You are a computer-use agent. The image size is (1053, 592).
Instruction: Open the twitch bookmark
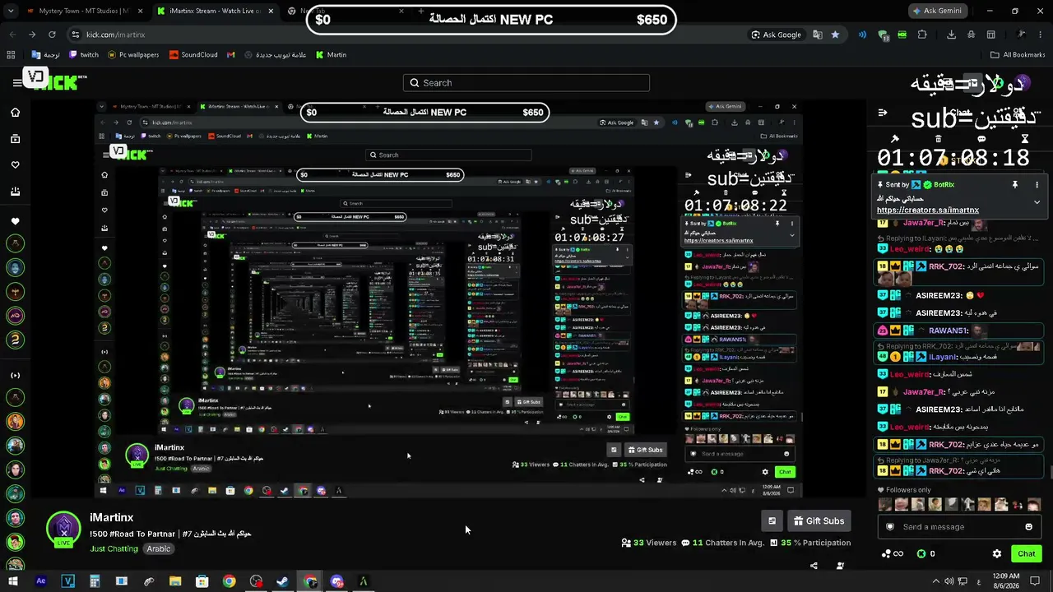click(x=84, y=55)
